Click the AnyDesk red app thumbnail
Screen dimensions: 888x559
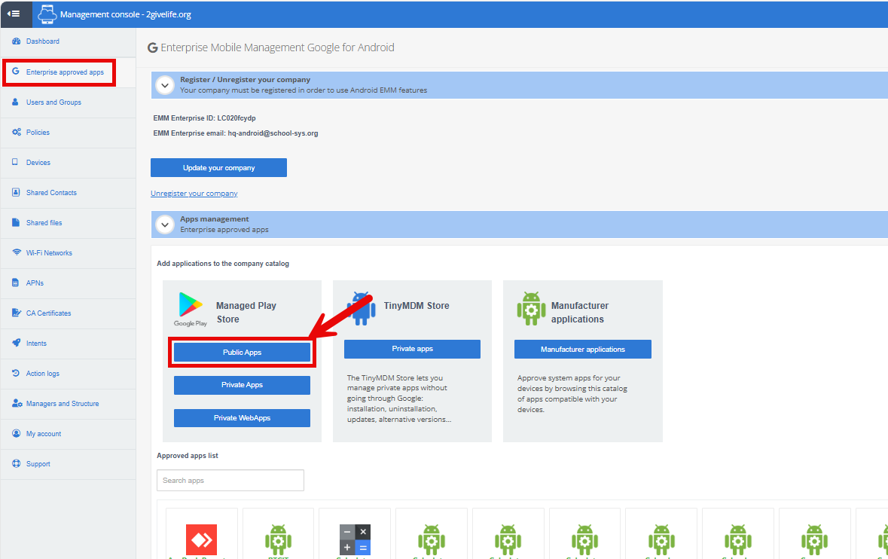pos(201,539)
